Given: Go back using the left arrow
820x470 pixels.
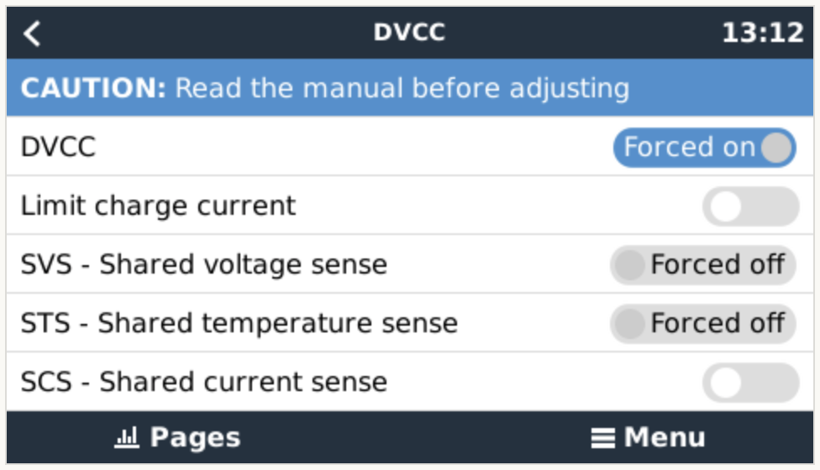Looking at the screenshot, I should 32,34.
